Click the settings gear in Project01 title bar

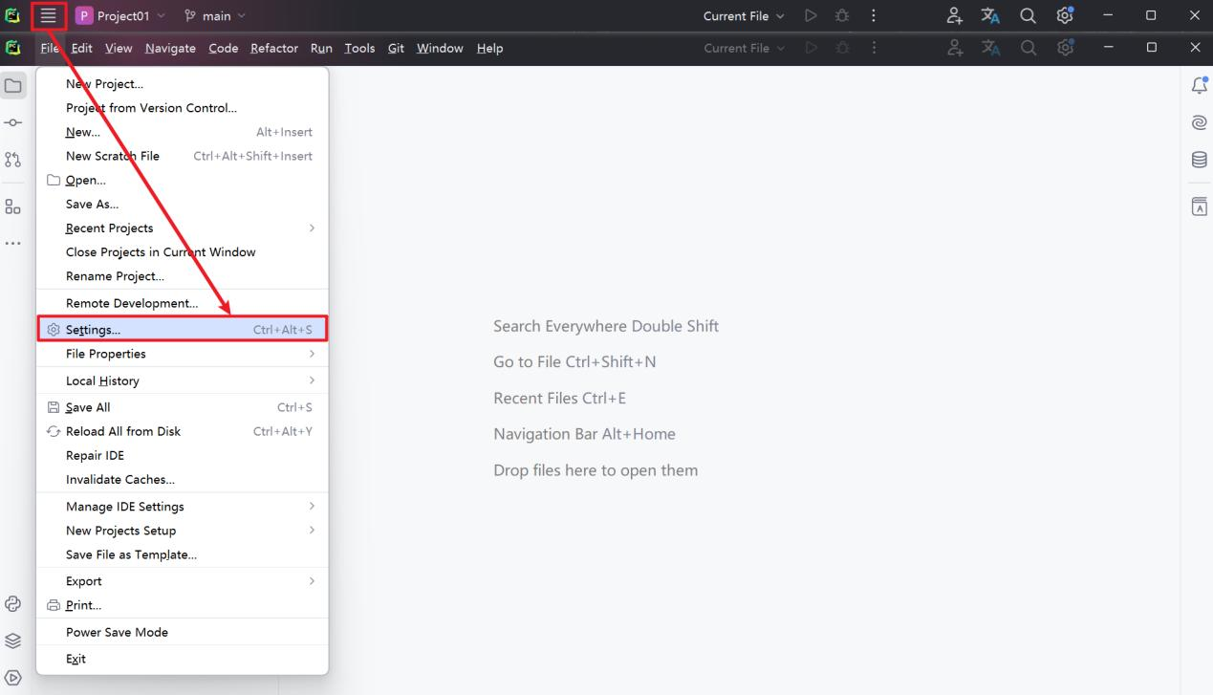(x=1066, y=15)
